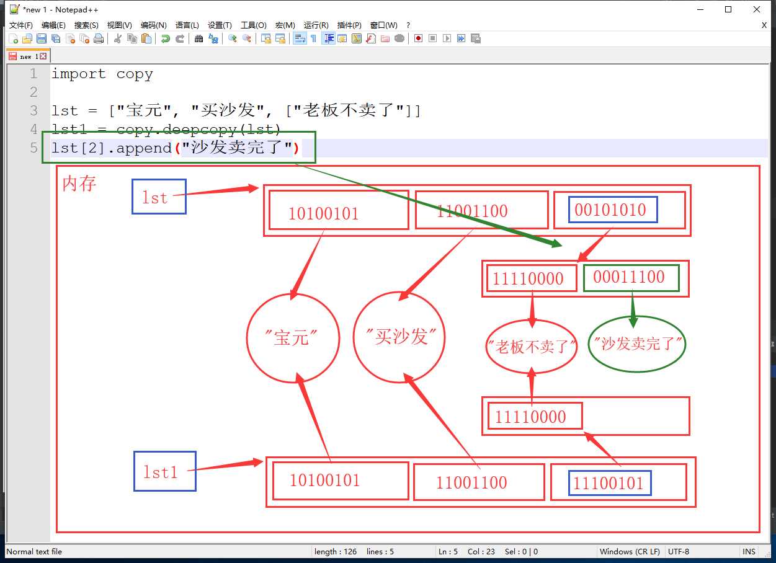
Task: Open Find with binoculars icon
Action: [198, 38]
